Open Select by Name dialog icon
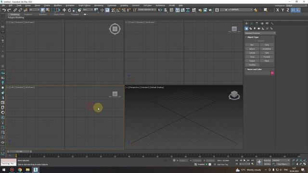Screen dimensions: 308x173 48,10
